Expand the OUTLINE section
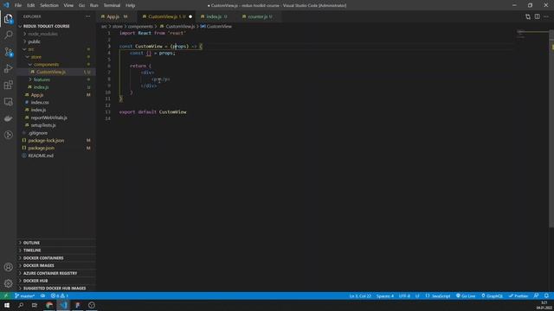 pyautogui.click(x=56, y=243)
